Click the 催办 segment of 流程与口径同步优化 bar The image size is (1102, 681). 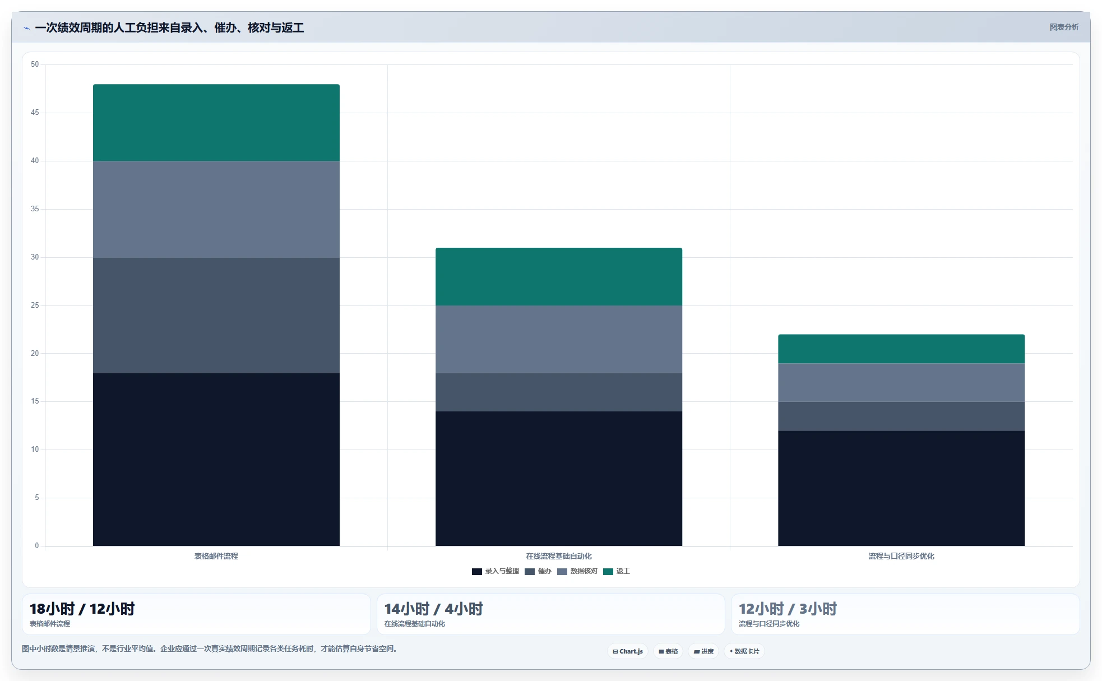(901, 416)
